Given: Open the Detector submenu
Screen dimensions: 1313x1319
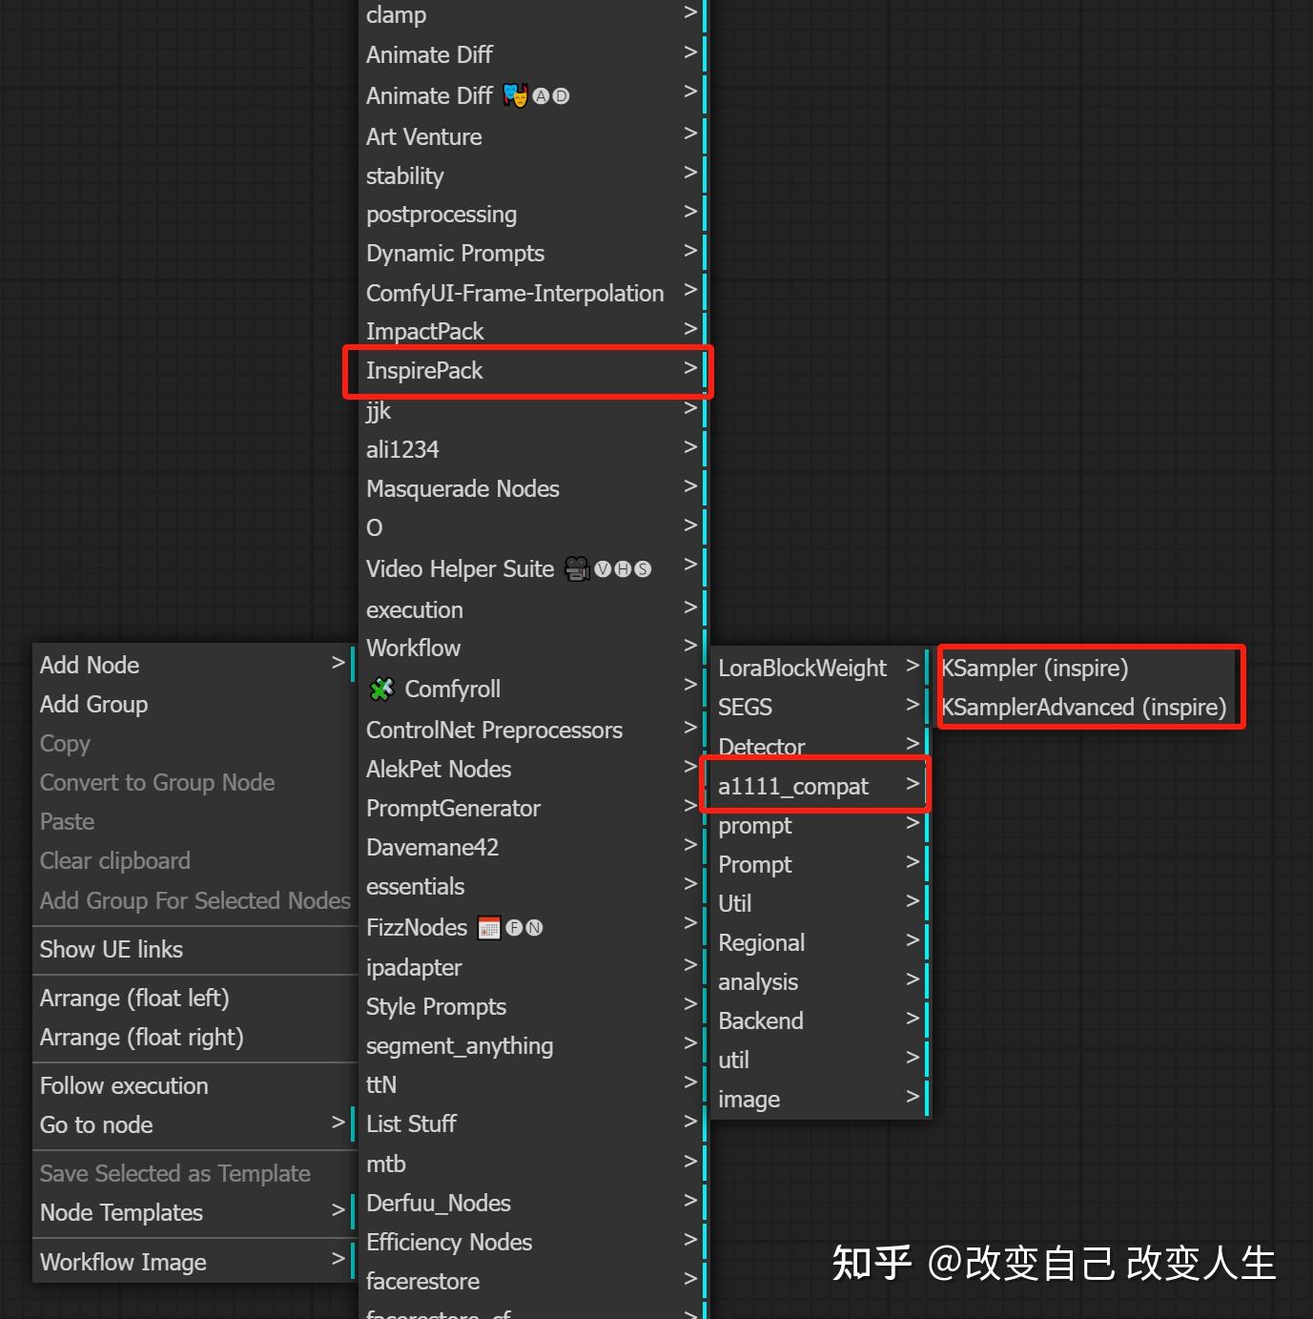Looking at the screenshot, I should [x=819, y=746].
